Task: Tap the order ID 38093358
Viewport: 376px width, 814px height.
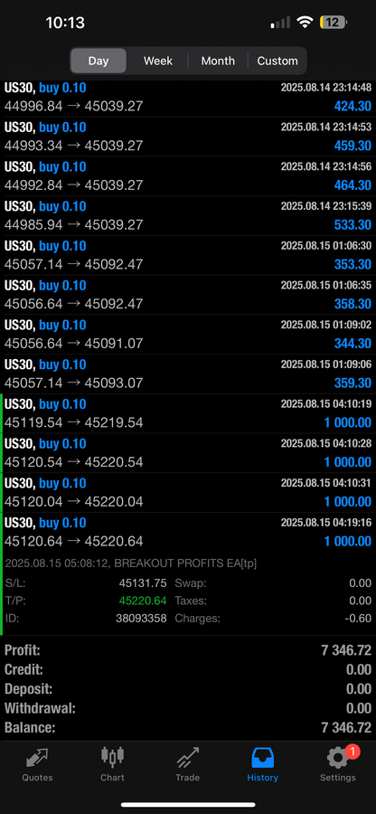Action: (141, 619)
